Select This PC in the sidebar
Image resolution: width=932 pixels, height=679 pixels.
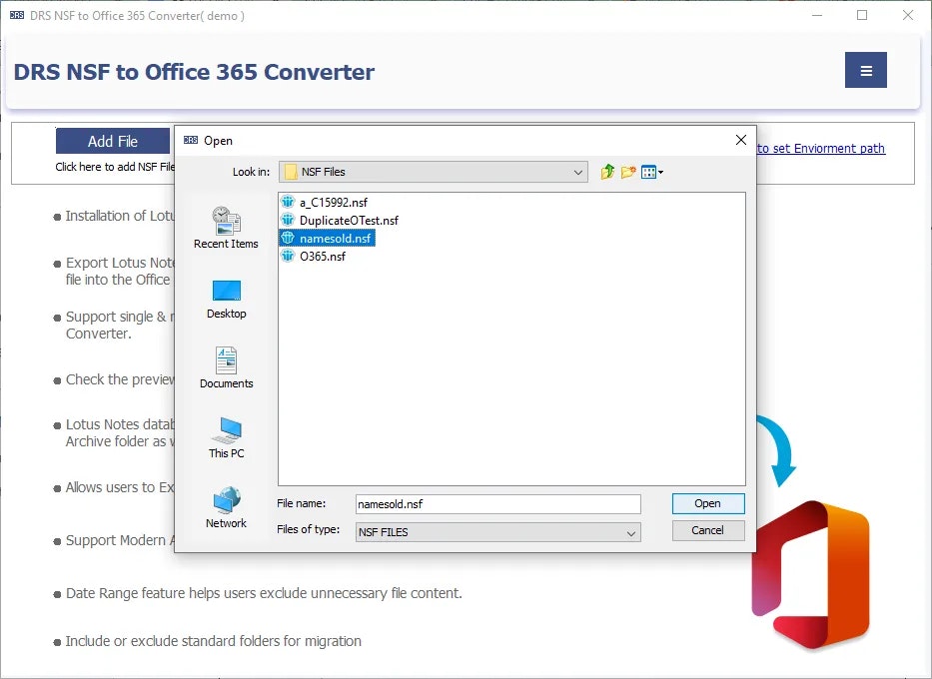point(225,436)
